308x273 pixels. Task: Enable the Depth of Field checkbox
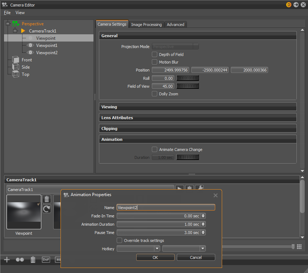coord(155,55)
